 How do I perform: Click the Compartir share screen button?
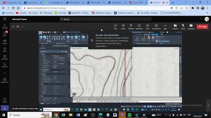pyautogui.click(x=191, y=27)
